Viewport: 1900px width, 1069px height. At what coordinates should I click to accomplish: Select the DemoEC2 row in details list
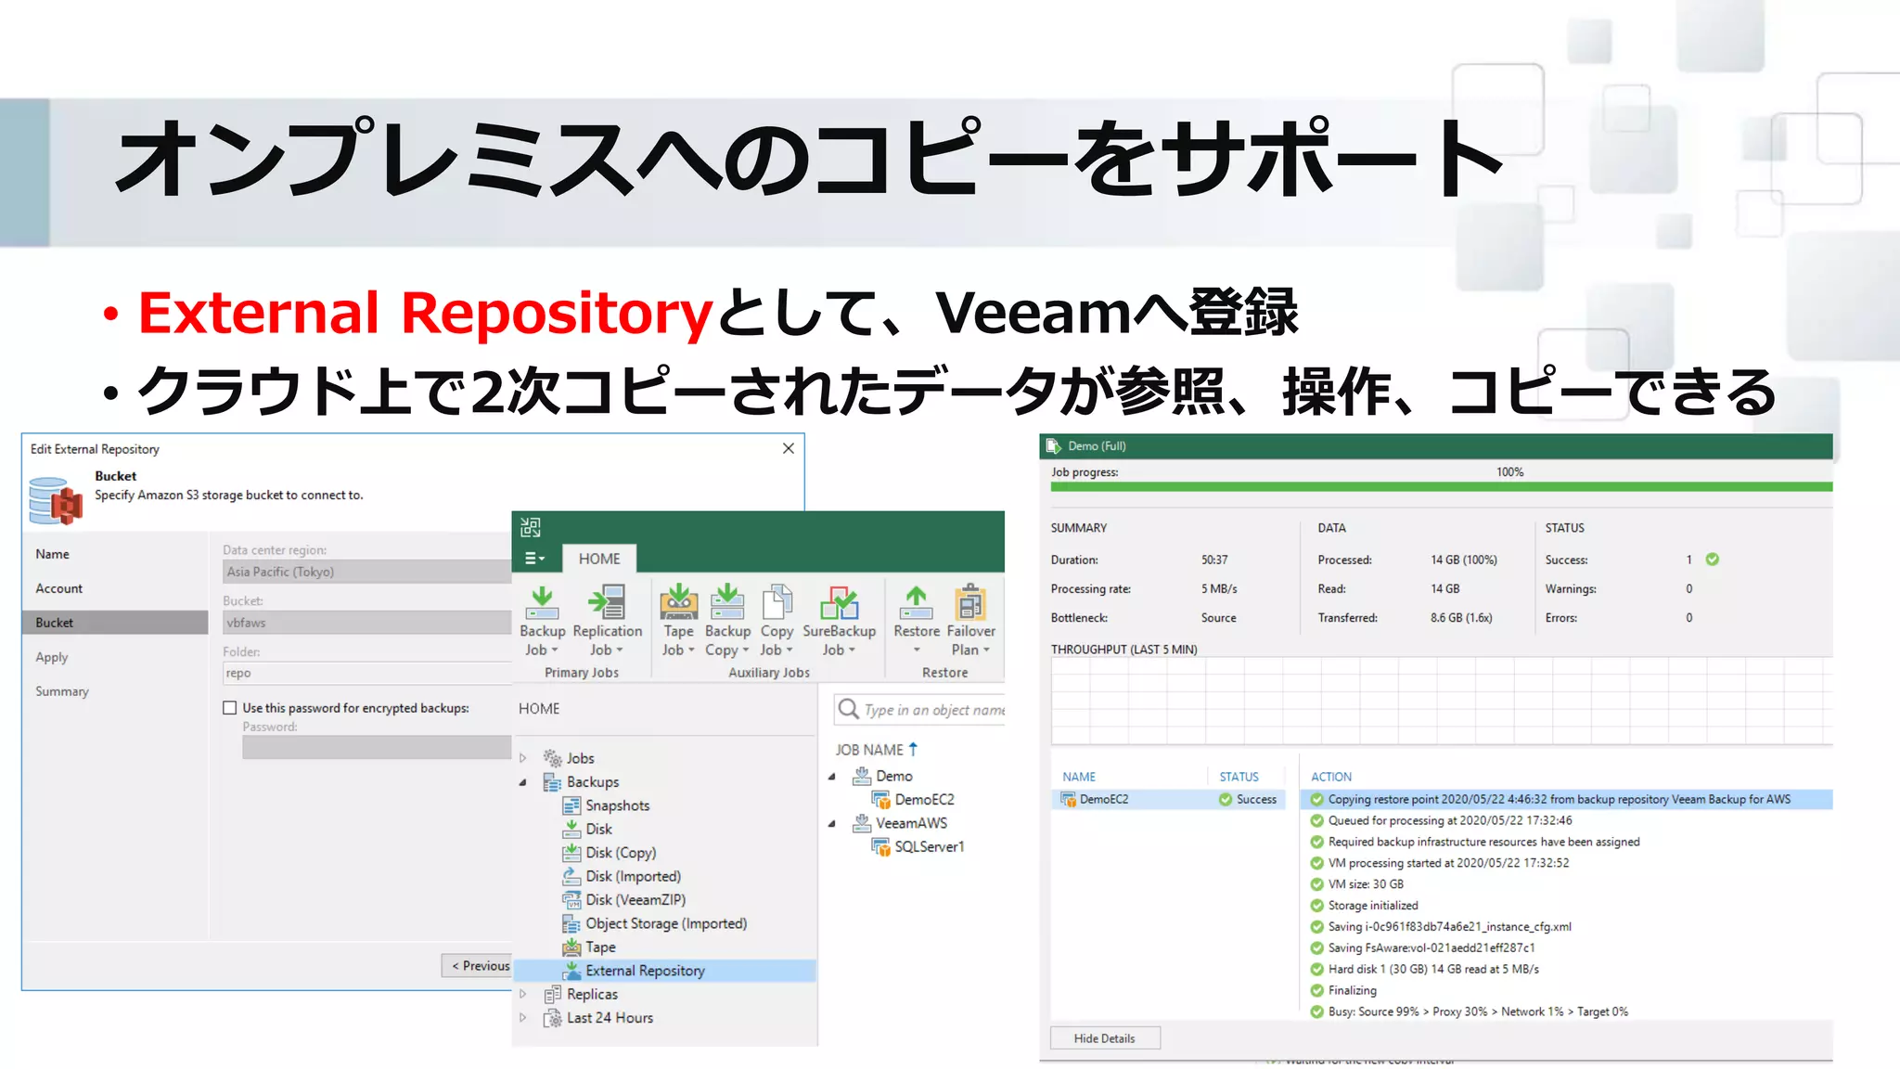coord(1169,799)
